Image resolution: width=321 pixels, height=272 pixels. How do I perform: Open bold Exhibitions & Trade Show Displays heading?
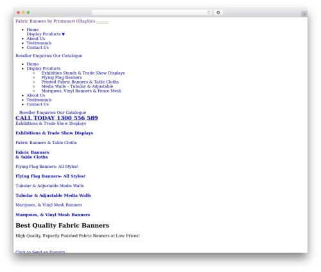pyautogui.click(x=54, y=133)
